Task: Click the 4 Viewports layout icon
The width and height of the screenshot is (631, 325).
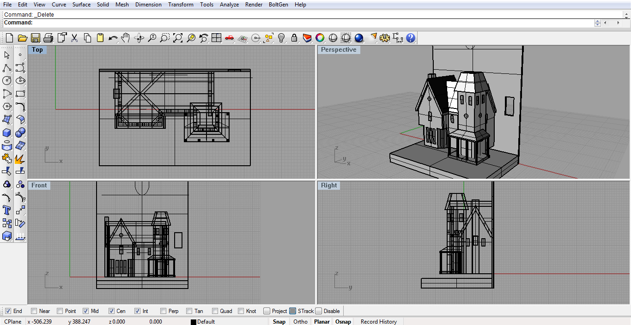Action: pos(216,38)
